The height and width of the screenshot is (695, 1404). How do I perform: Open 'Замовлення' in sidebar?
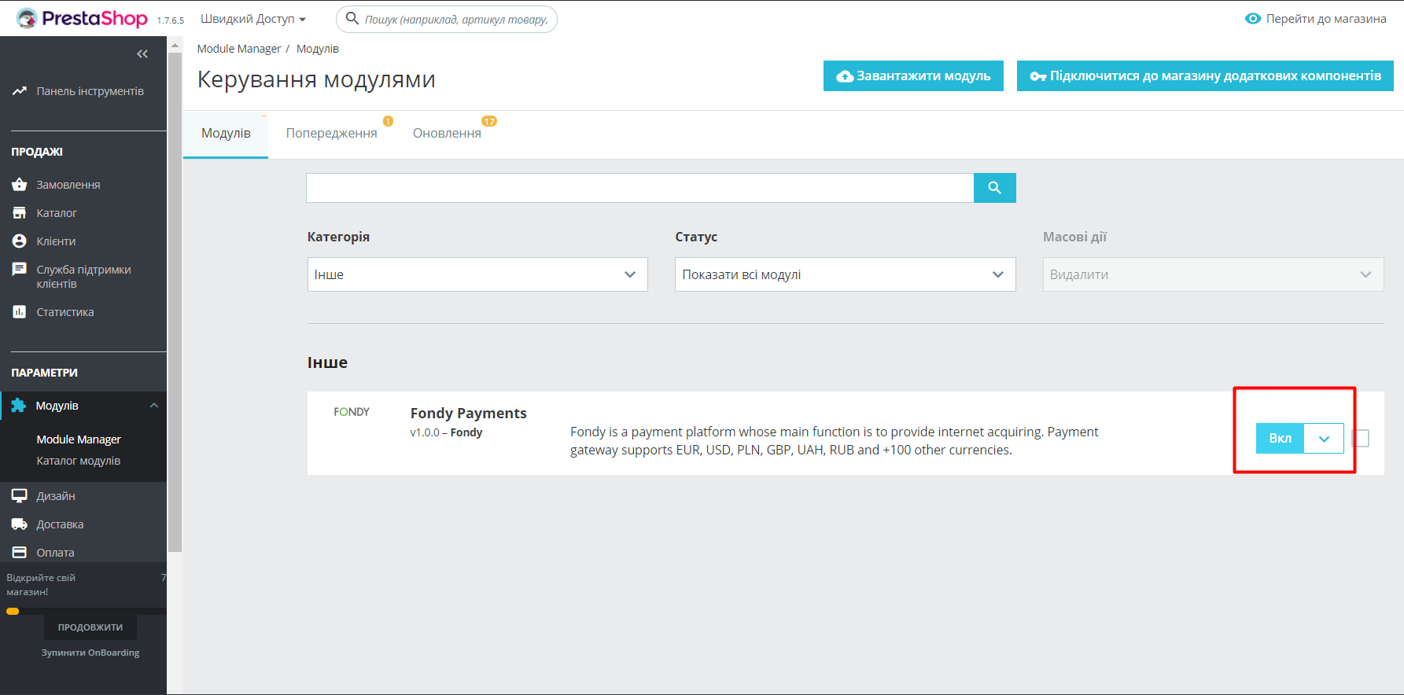point(68,185)
